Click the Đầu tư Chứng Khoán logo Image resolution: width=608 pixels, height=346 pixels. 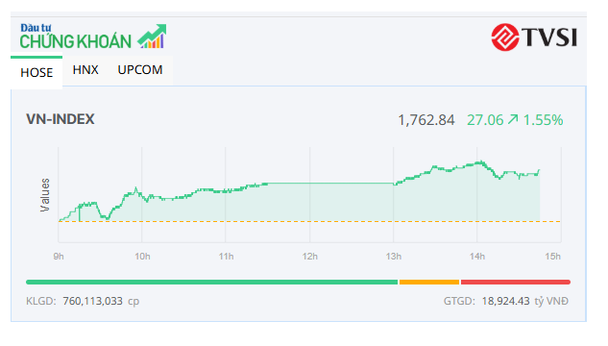click(x=93, y=37)
